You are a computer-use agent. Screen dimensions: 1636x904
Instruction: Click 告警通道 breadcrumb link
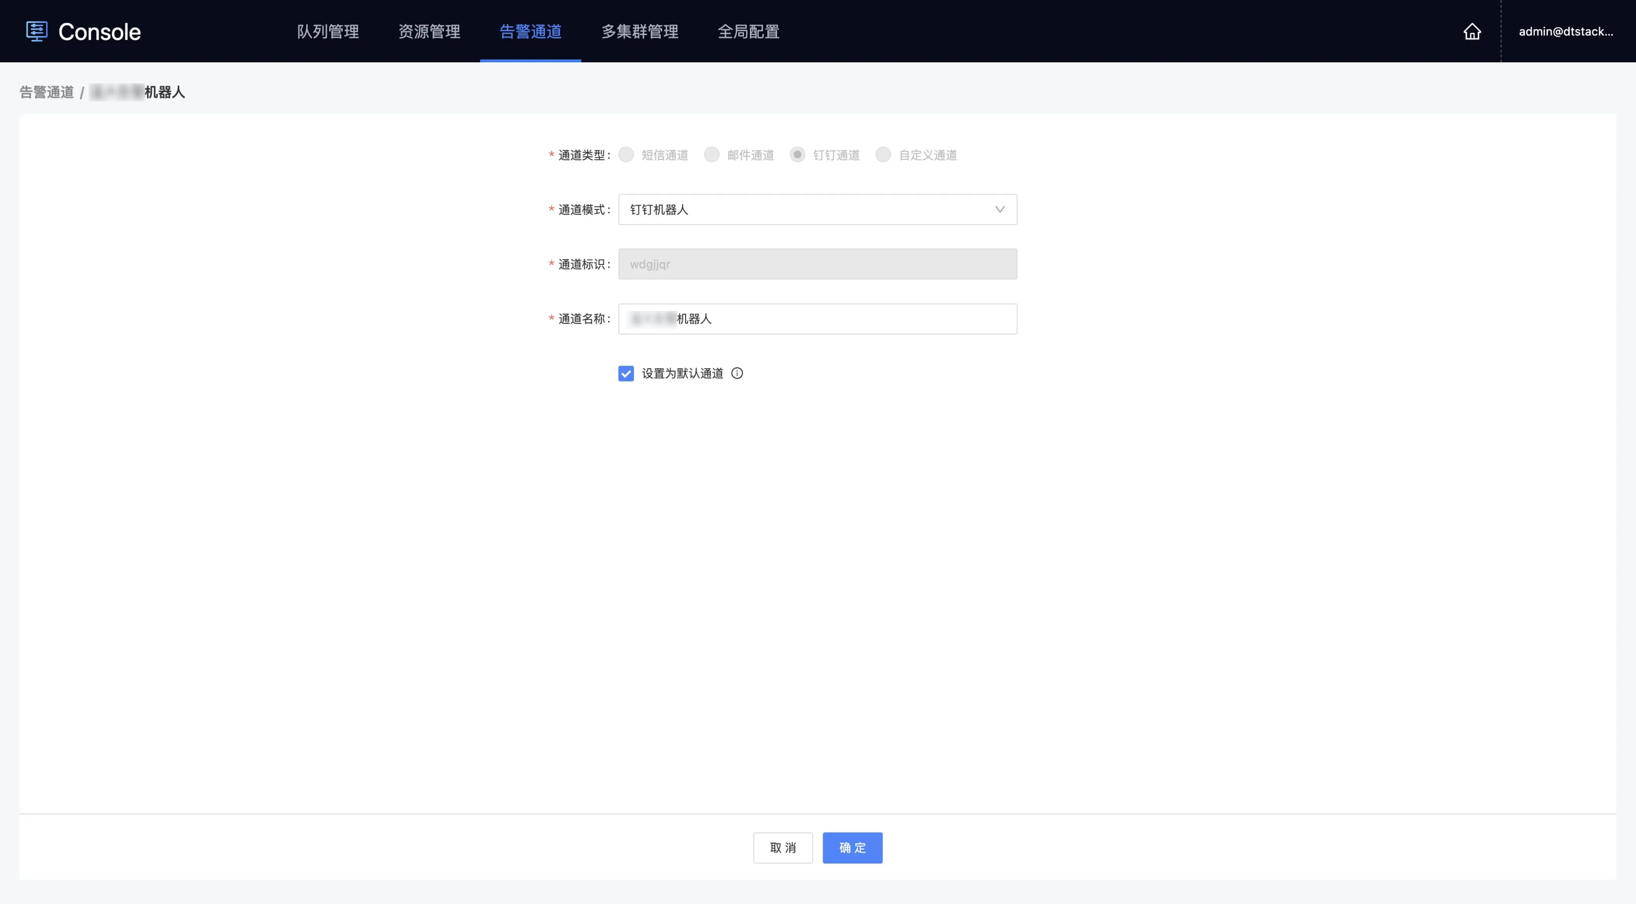[46, 93]
